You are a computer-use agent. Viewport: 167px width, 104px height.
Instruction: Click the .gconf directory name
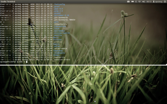pos(56,7)
